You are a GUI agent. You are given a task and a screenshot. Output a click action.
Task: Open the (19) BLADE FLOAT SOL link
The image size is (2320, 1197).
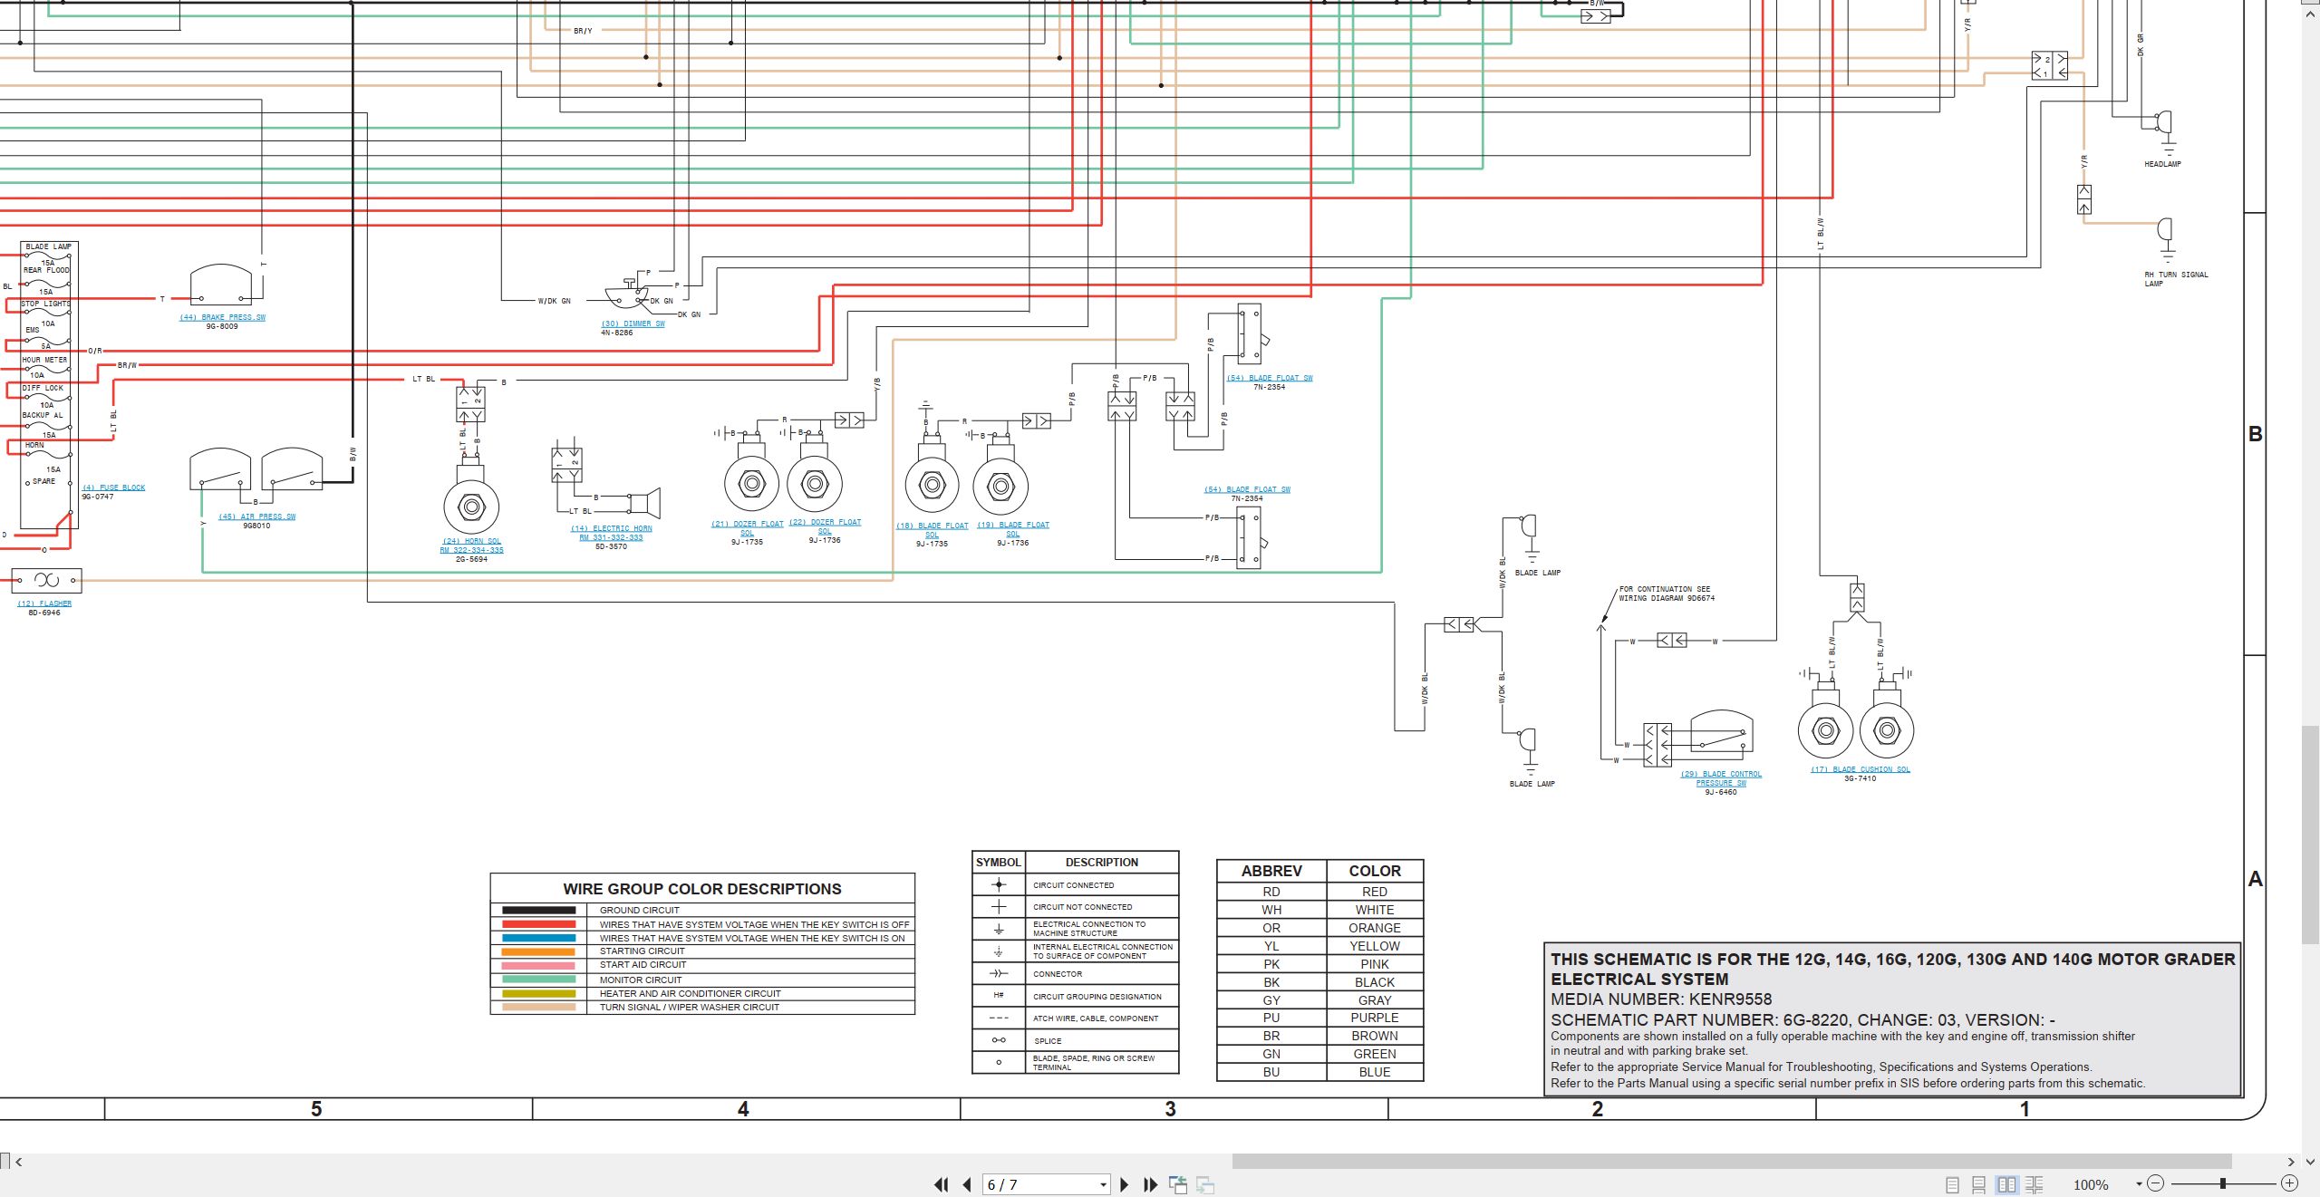[1012, 529]
